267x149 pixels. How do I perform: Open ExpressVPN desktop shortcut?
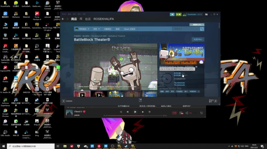[5, 69]
